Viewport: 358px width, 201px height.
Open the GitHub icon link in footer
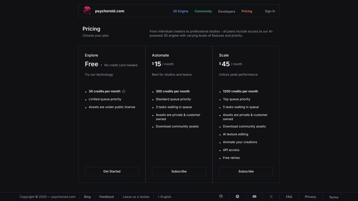pyautogui.click(x=221, y=196)
